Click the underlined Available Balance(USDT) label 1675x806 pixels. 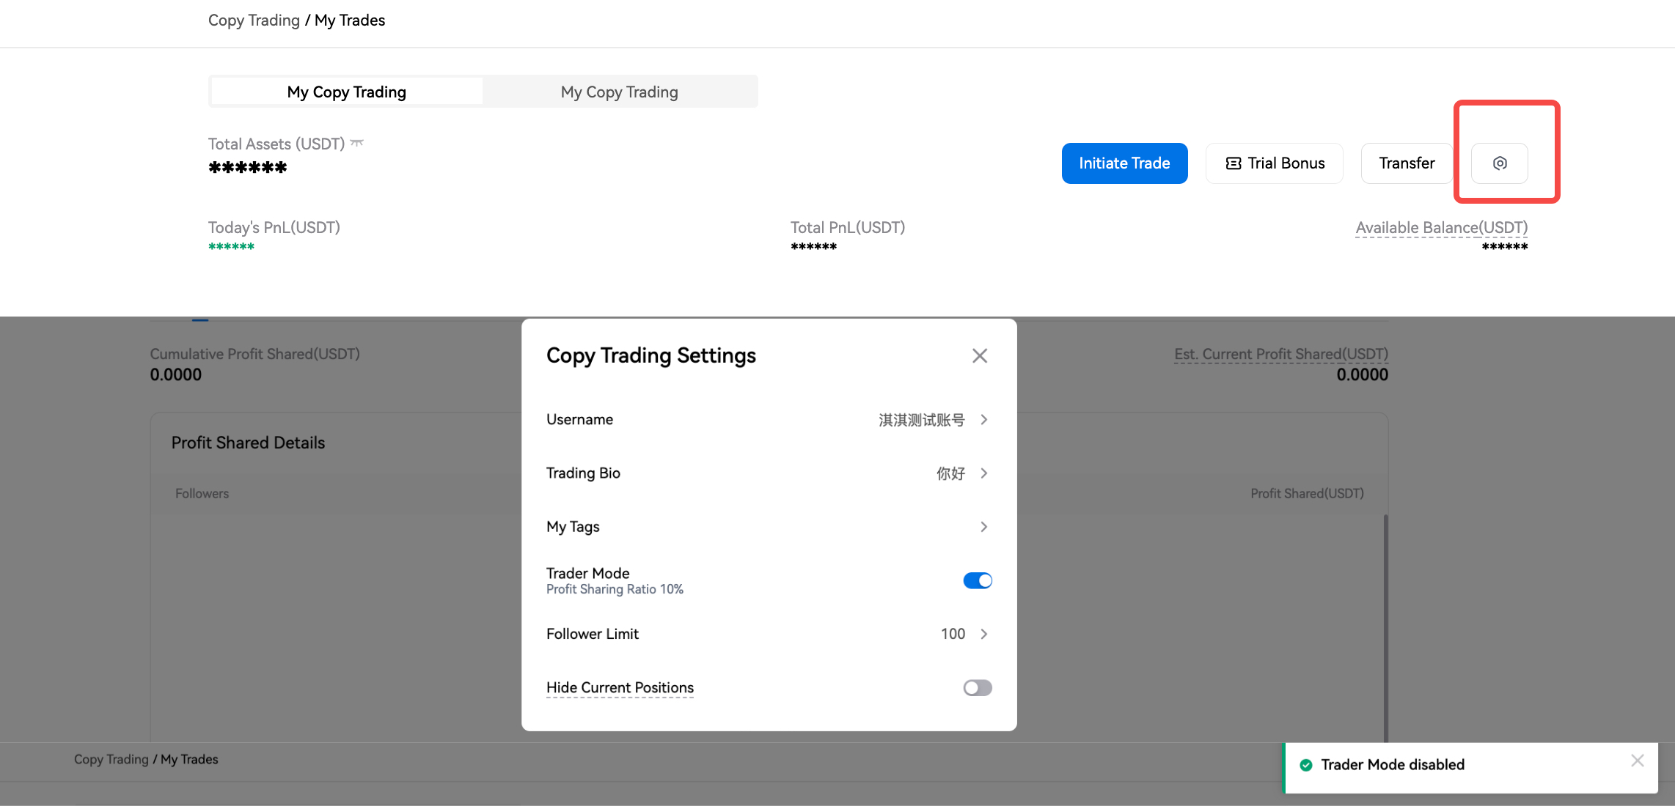point(1441,228)
